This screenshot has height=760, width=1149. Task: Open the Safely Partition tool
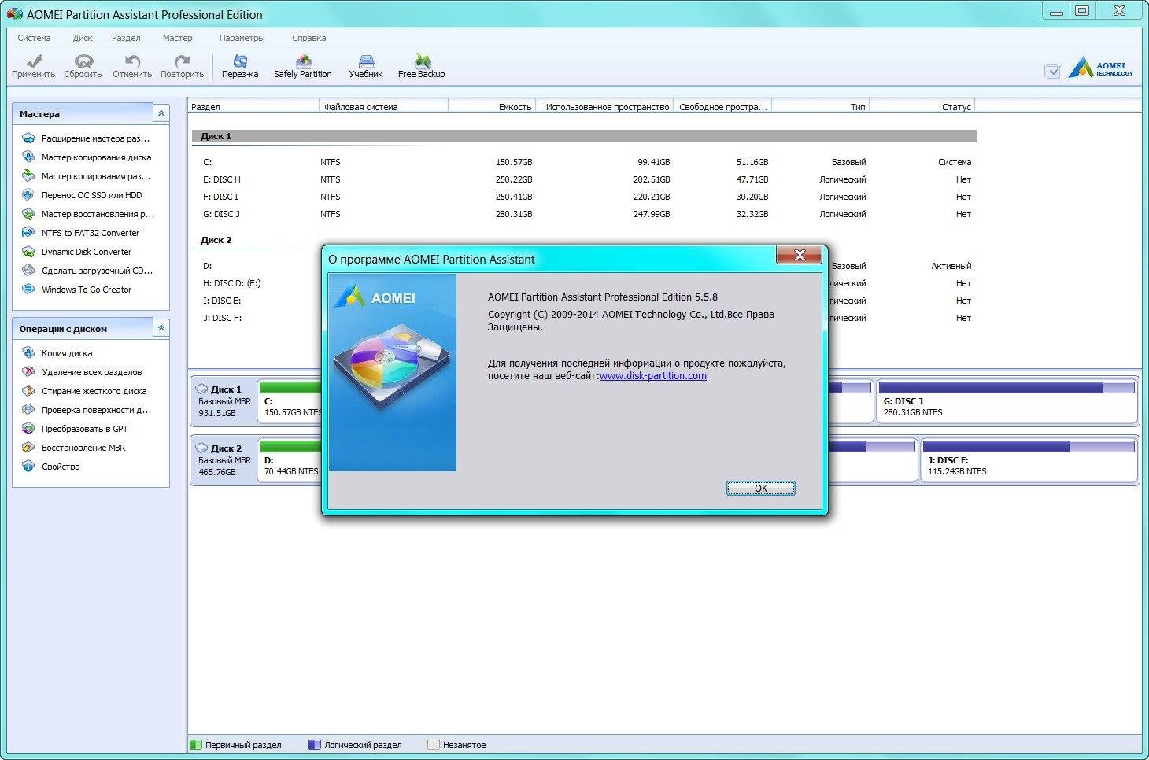pyautogui.click(x=303, y=66)
